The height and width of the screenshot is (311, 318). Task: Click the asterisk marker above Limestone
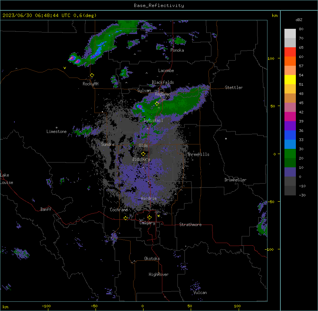click(x=56, y=128)
